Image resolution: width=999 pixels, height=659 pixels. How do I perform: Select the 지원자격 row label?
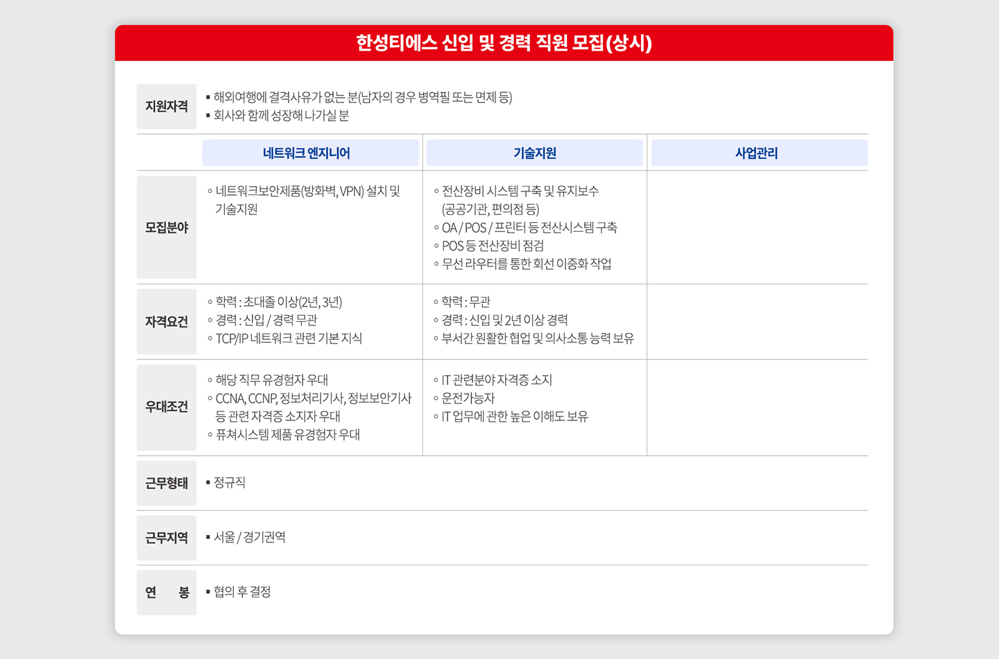[x=166, y=106]
